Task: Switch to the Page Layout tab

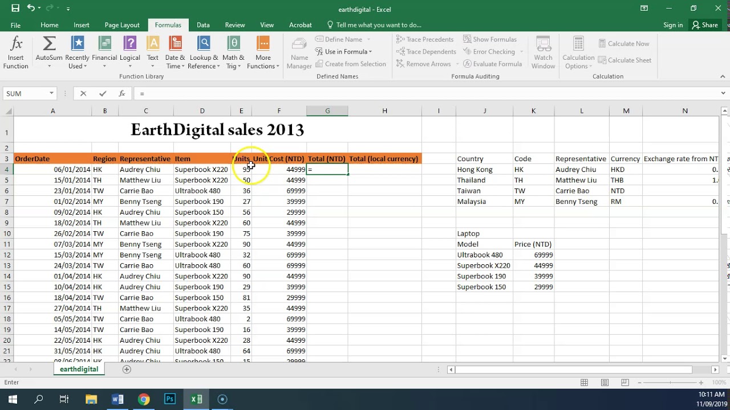Action: 122,25
